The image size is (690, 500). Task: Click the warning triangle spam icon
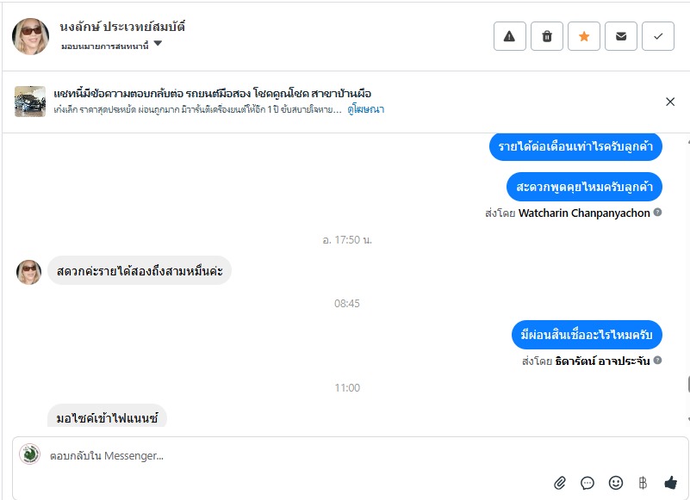pyautogui.click(x=509, y=36)
